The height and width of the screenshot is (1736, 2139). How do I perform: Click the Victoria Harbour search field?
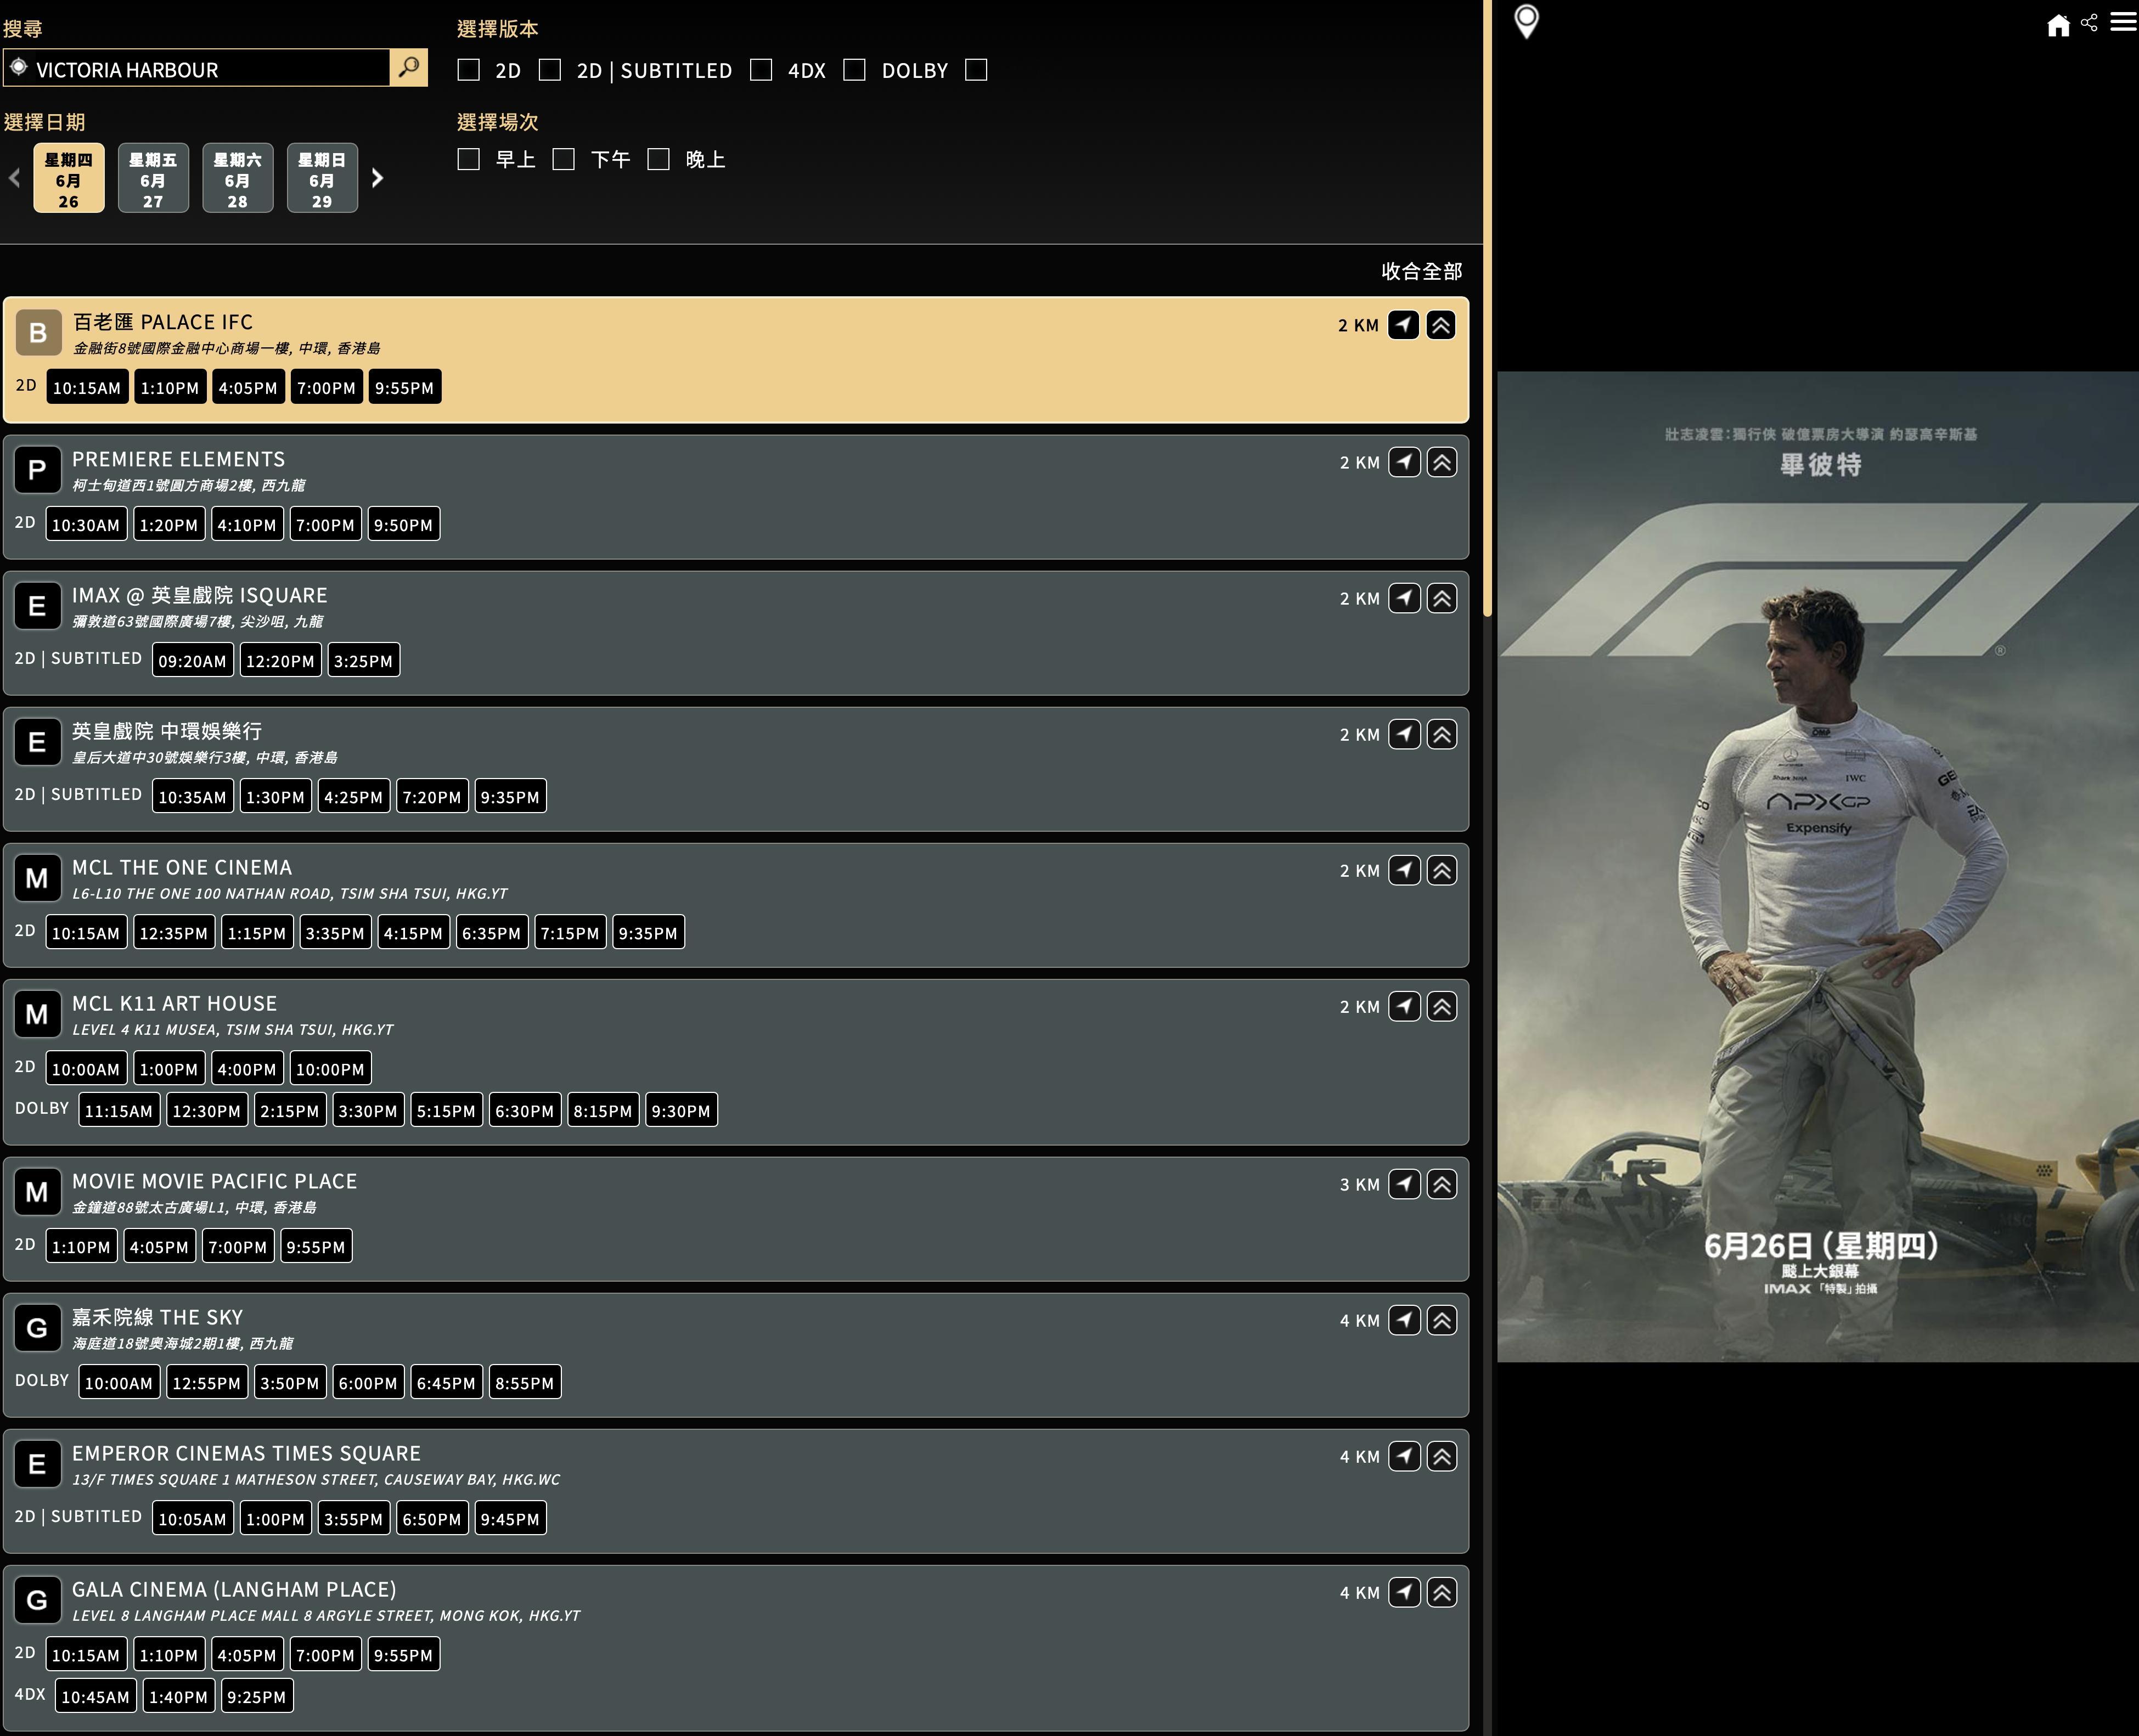pyautogui.click(x=197, y=68)
